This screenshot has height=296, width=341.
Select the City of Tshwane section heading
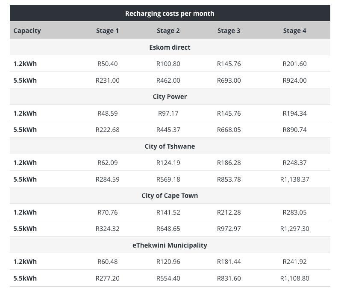[170, 147]
